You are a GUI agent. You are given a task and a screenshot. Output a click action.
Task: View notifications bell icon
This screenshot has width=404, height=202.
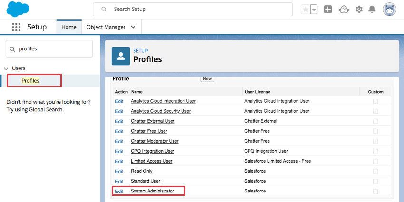click(x=372, y=10)
